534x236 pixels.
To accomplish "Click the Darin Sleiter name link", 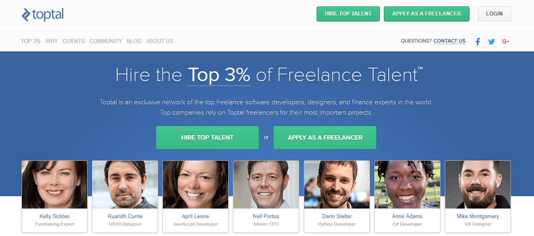I will (x=336, y=216).
